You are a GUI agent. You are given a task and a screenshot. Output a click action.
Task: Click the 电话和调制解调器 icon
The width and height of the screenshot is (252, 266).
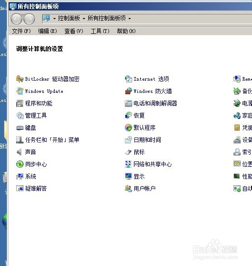(128, 104)
